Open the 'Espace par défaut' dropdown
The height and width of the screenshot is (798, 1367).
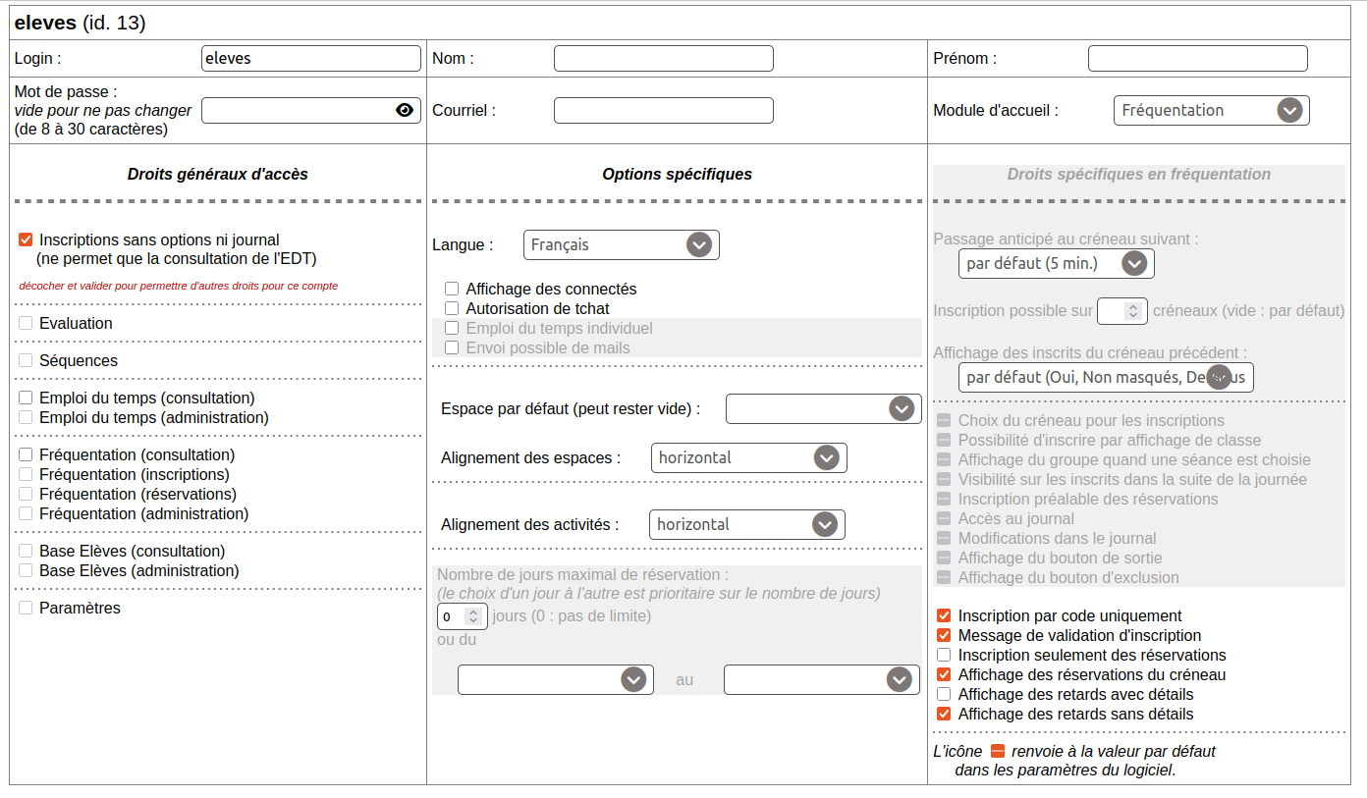click(824, 408)
